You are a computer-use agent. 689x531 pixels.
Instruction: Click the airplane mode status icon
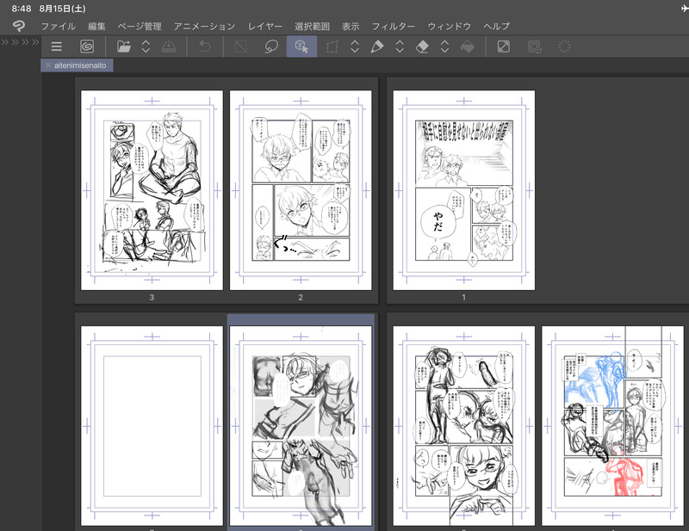point(685,9)
